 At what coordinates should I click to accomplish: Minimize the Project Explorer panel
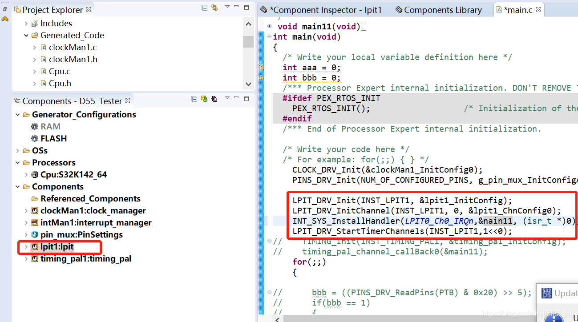click(237, 7)
